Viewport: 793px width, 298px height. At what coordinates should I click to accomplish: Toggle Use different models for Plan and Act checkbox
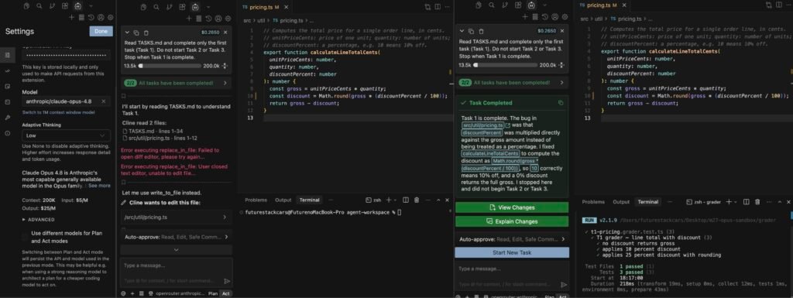[x=26, y=236]
